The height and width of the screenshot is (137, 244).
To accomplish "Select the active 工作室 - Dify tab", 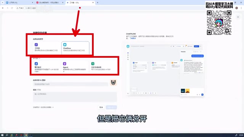I will [80, 3].
